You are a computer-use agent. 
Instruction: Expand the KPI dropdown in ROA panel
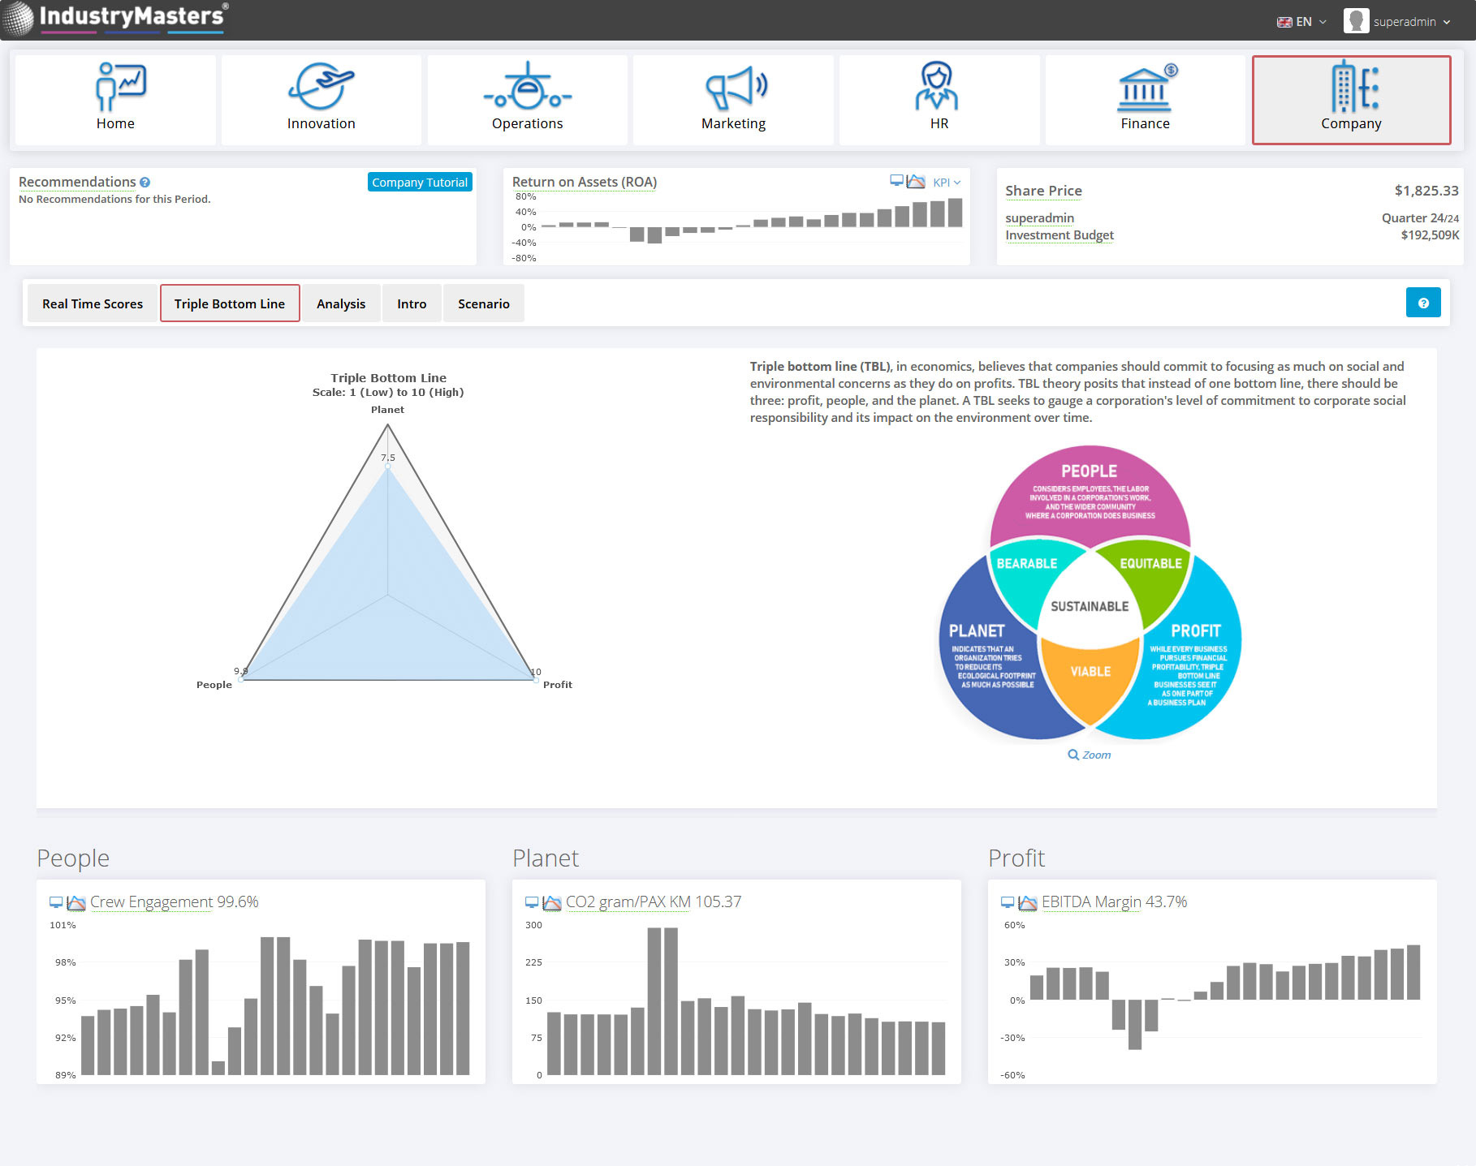[946, 183]
